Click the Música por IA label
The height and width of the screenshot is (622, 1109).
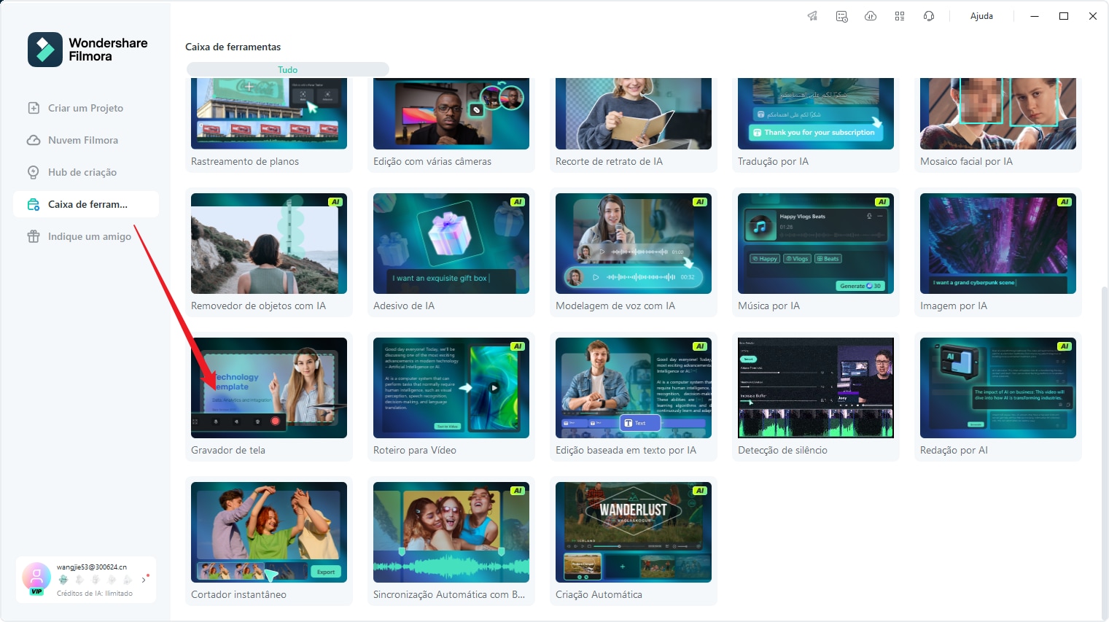pyautogui.click(x=768, y=306)
